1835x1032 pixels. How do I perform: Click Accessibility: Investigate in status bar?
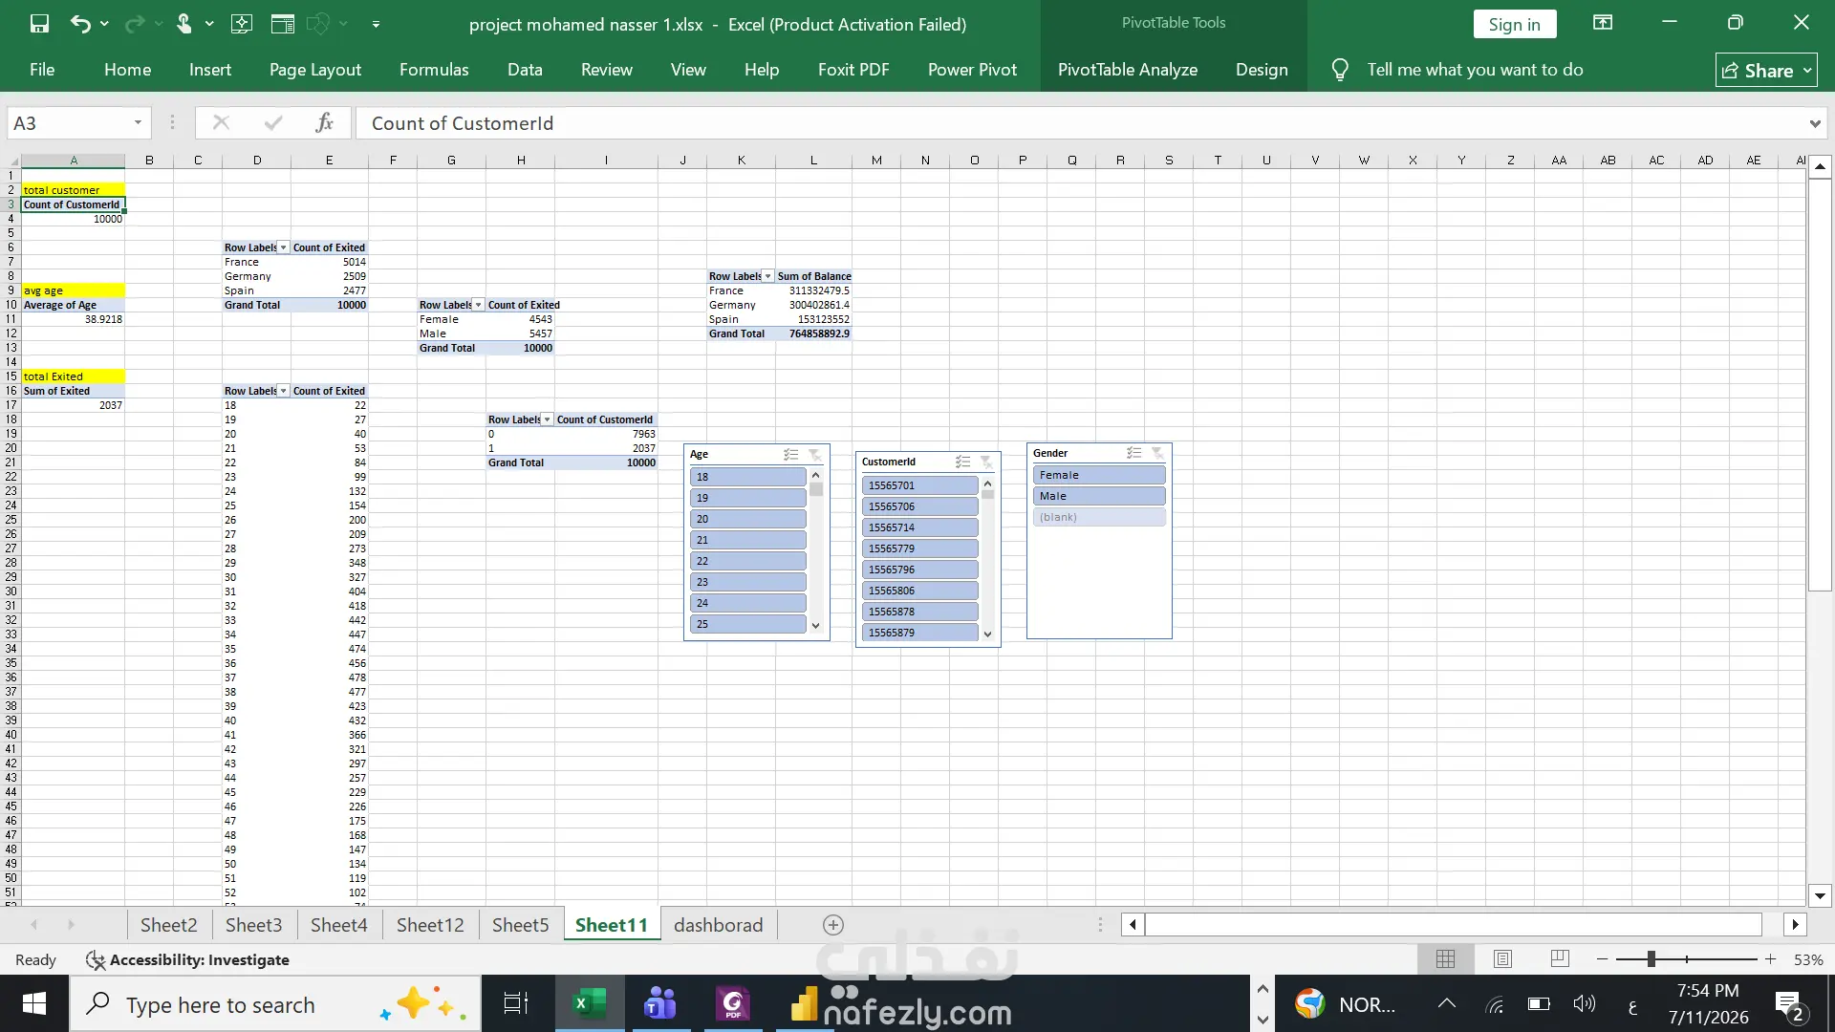coord(187,959)
